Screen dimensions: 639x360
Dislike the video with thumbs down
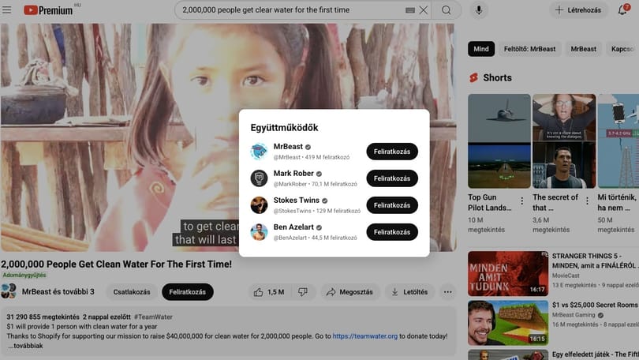(x=303, y=292)
